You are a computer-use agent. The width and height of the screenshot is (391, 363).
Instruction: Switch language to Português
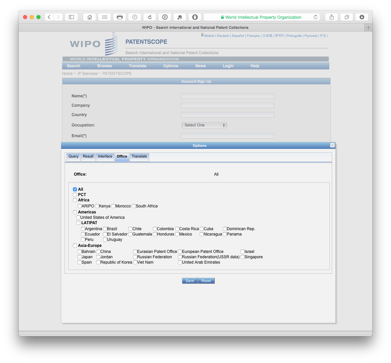294,36
